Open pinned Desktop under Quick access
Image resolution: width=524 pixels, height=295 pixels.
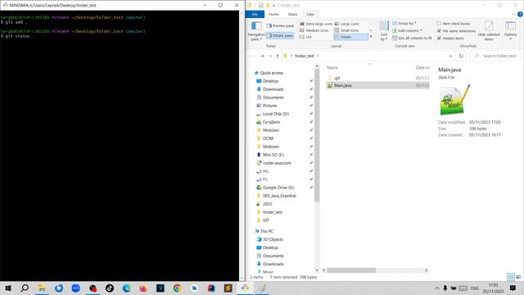[270, 81]
